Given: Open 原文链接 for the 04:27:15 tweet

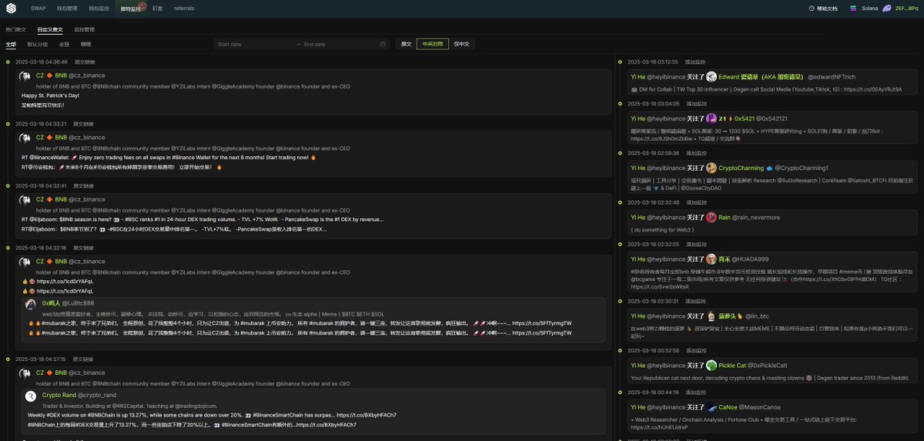Looking at the screenshot, I should (84, 359).
